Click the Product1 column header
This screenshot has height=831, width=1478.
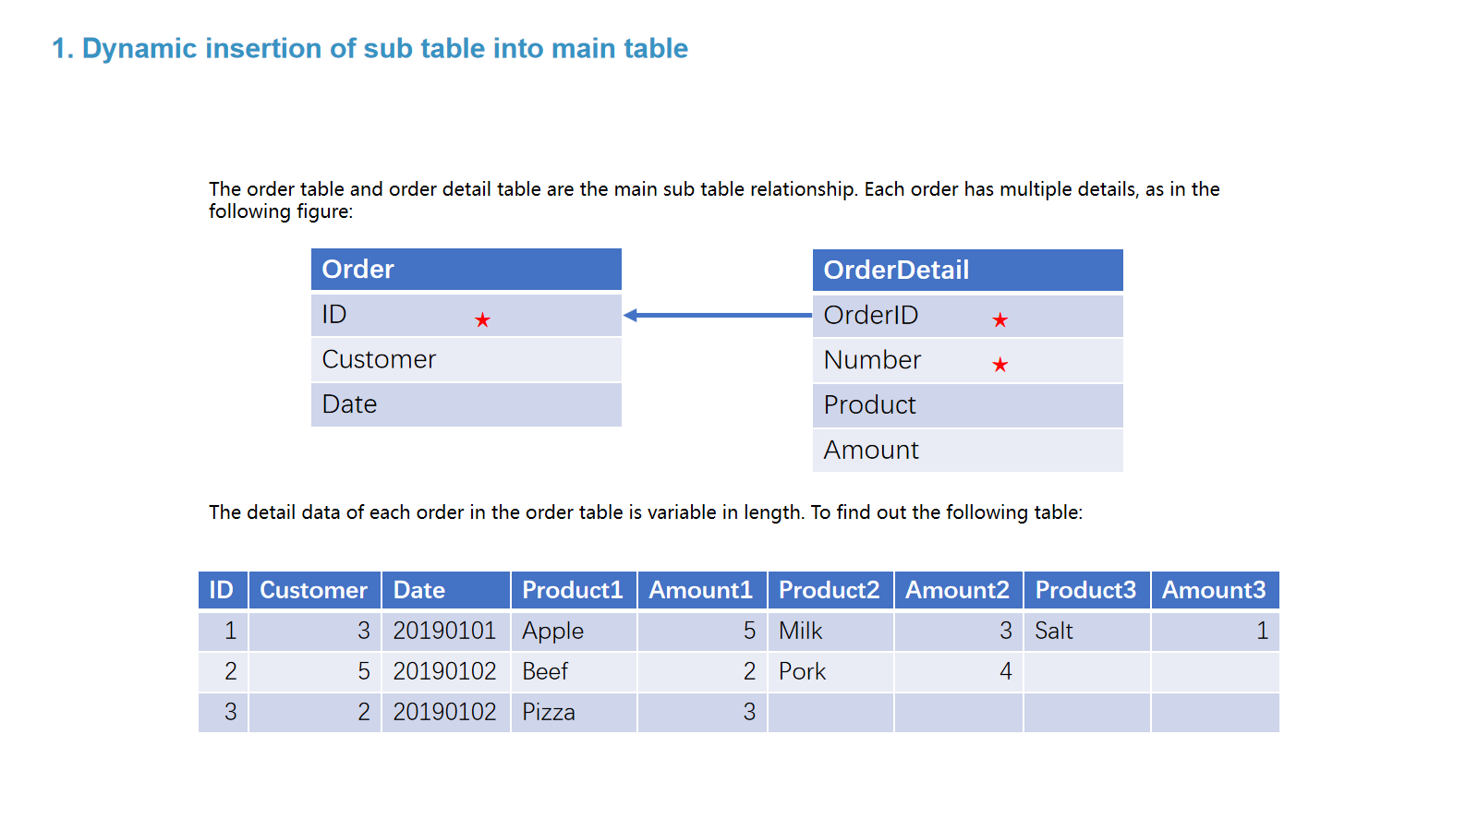(x=573, y=590)
